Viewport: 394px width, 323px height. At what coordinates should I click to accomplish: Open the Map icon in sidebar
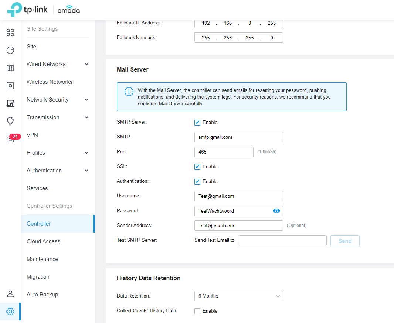10,68
